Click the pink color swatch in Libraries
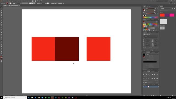Image resolution: width=176 pixels, height=99 pixels. tap(172, 15)
